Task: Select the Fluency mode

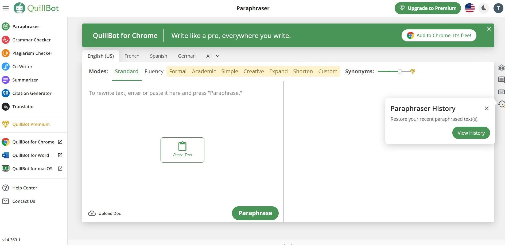Action: [154, 71]
